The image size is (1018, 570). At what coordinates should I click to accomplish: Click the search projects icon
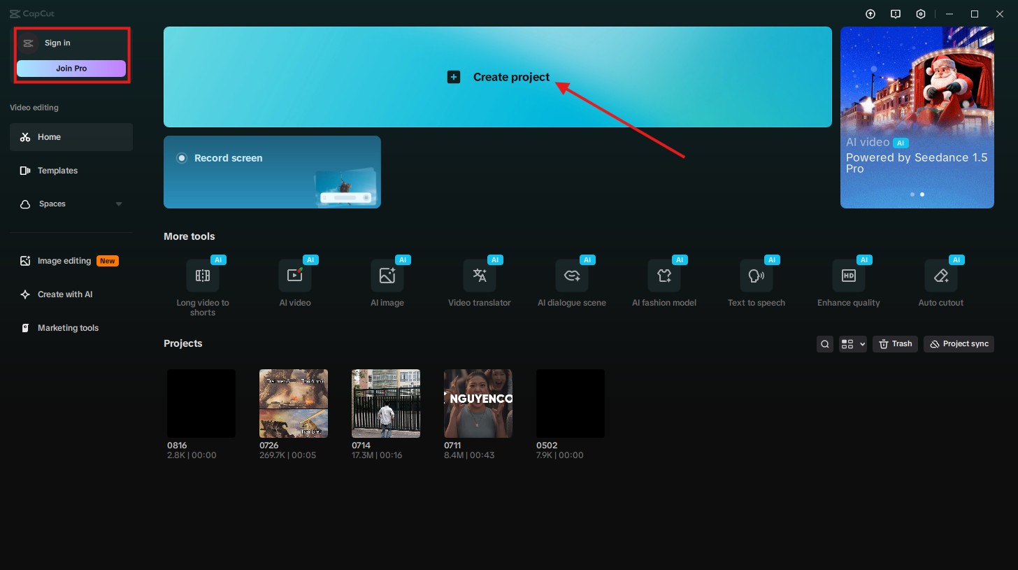click(x=825, y=344)
